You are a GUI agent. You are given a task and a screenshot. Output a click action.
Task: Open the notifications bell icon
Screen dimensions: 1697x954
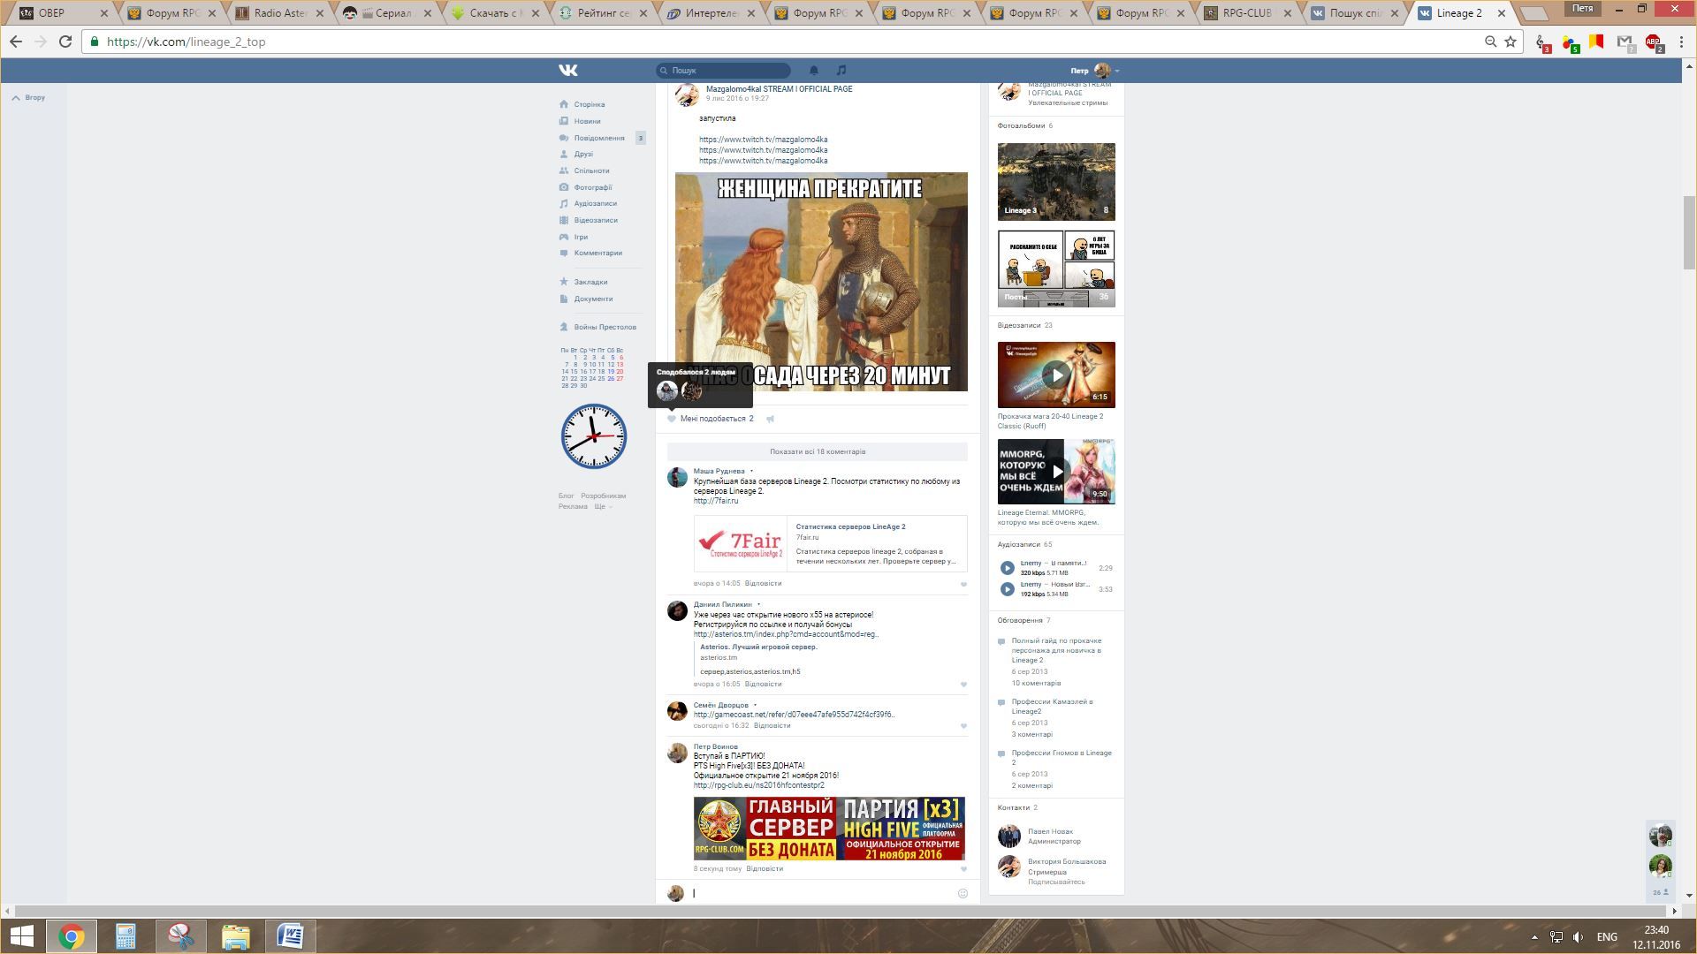click(814, 70)
